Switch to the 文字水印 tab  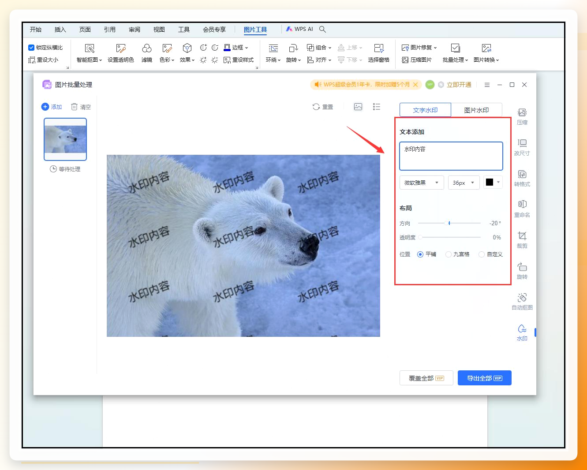click(x=425, y=110)
